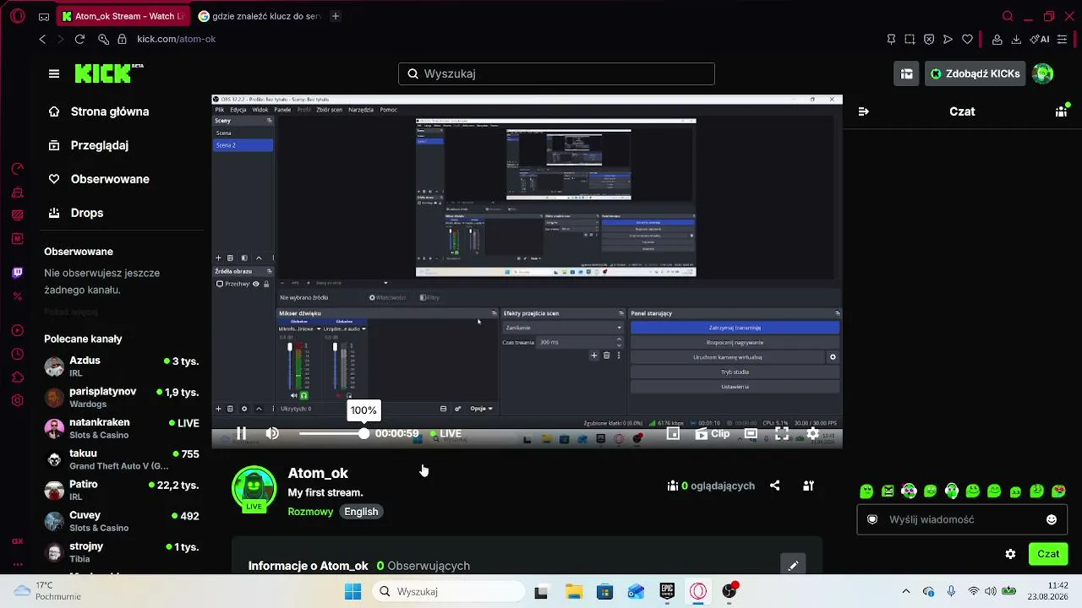Take a snapshot with Opera's capture icon

910,39
